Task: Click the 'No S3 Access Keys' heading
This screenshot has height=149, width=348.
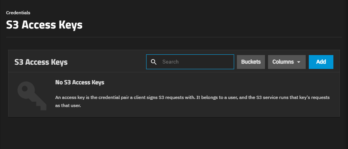Action: tap(80, 83)
